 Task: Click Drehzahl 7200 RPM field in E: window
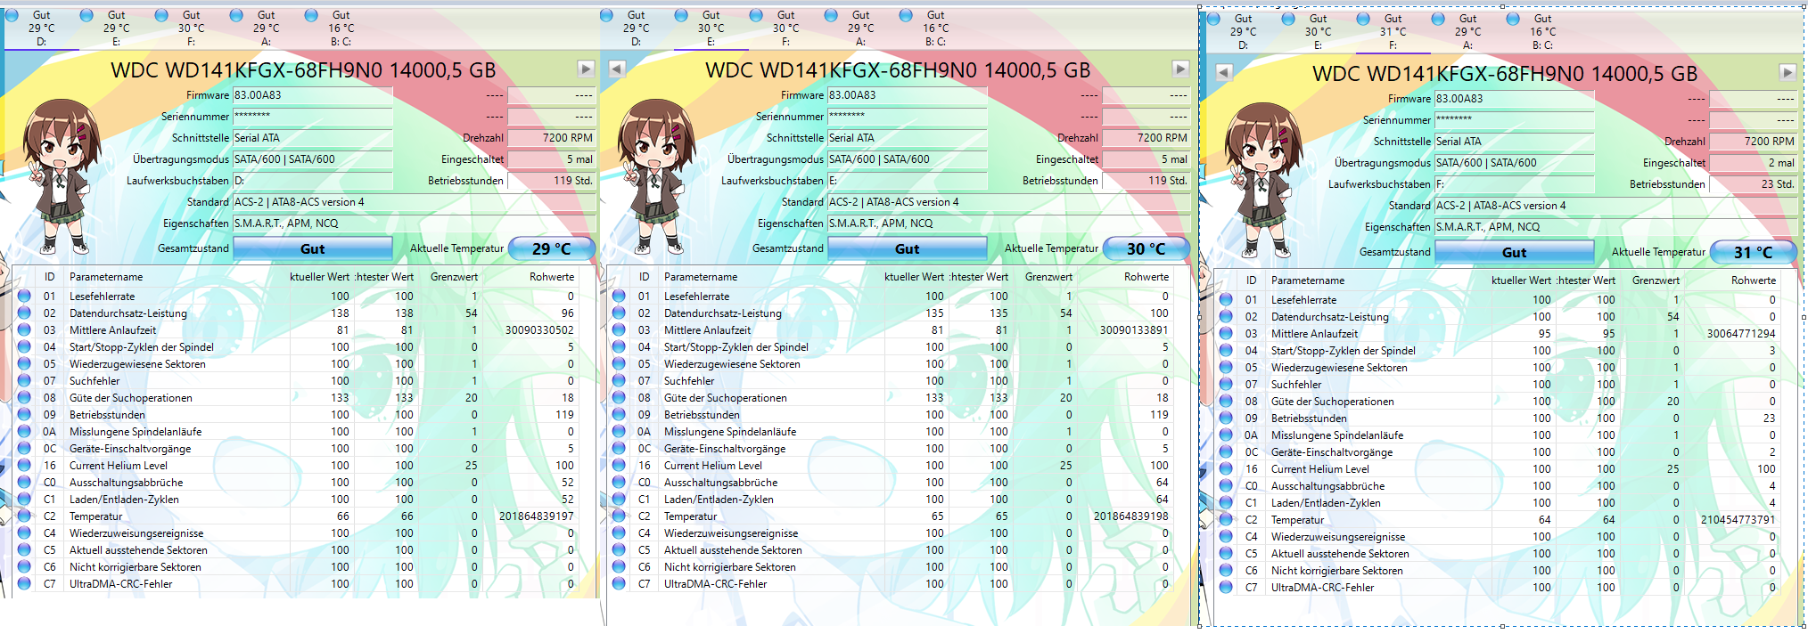click(1146, 138)
